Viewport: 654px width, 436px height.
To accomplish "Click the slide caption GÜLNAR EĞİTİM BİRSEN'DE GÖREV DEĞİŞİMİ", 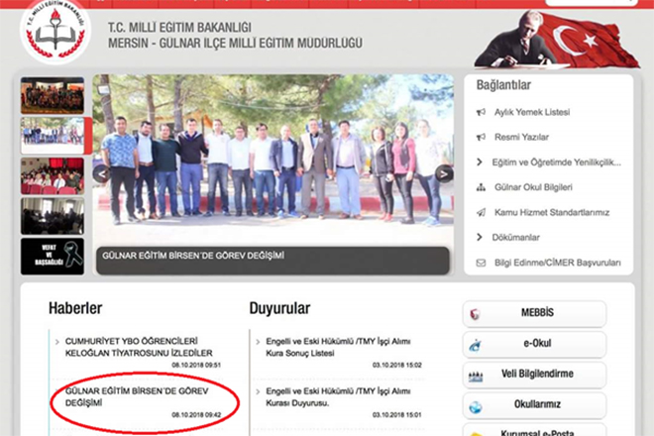I will 193,256.
